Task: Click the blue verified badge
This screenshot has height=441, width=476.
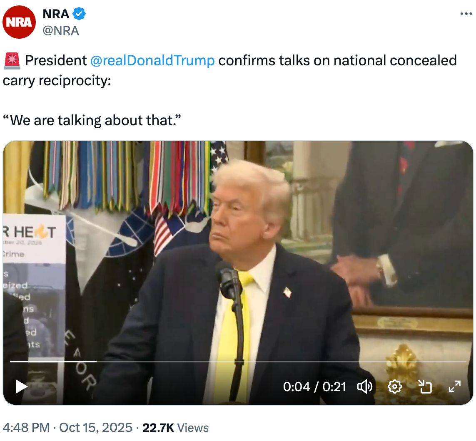Action: click(x=79, y=14)
